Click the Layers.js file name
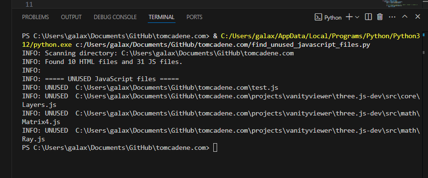The image size is (428, 178). coord(39,105)
